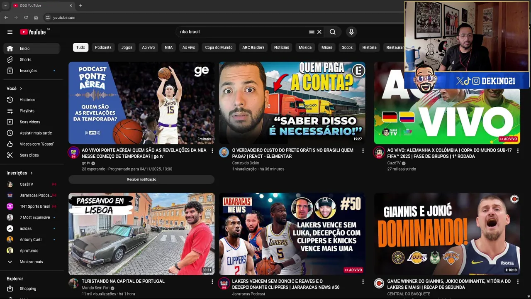Open options menu for Jararacas News #50
Screen dimensions: 531x299
pos(363,282)
